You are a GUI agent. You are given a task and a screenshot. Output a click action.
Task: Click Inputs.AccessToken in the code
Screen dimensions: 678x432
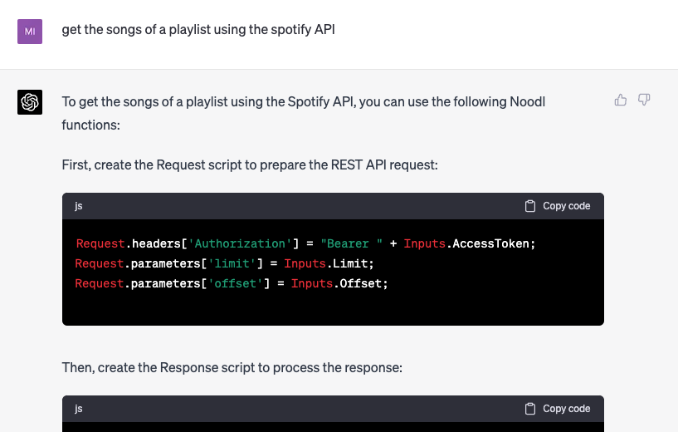(470, 243)
